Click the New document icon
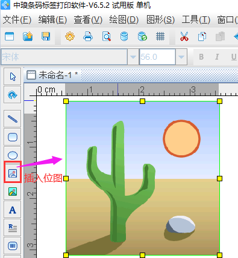 [x=9, y=36]
